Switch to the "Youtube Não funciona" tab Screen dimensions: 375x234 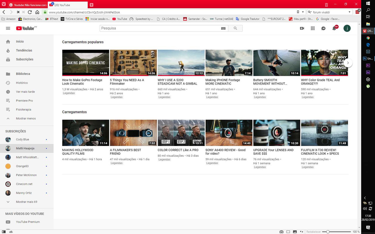click(x=28, y=5)
